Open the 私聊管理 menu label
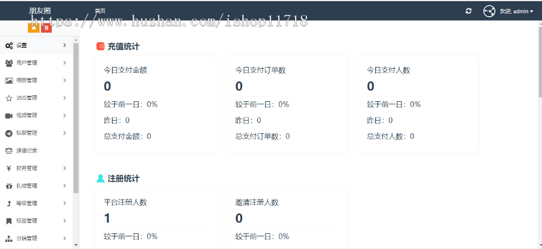This screenshot has height=249, width=542. (x=26, y=133)
